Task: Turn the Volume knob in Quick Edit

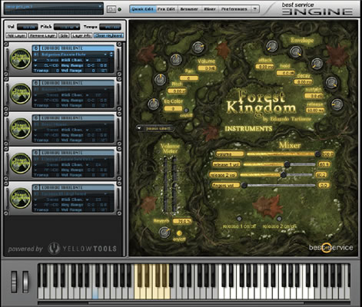Action: point(198,48)
